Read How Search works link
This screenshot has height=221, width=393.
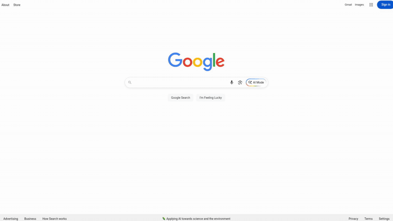click(x=55, y=219)
